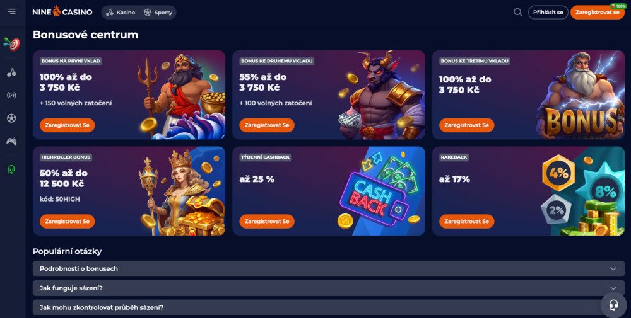
Task: Select the cherry casino icon in sidebar
Action: [11, 72]
